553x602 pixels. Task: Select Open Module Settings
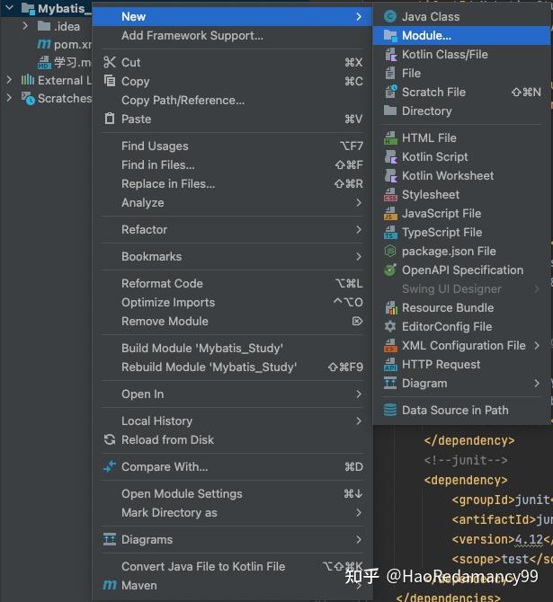click(x=182, y=493)
